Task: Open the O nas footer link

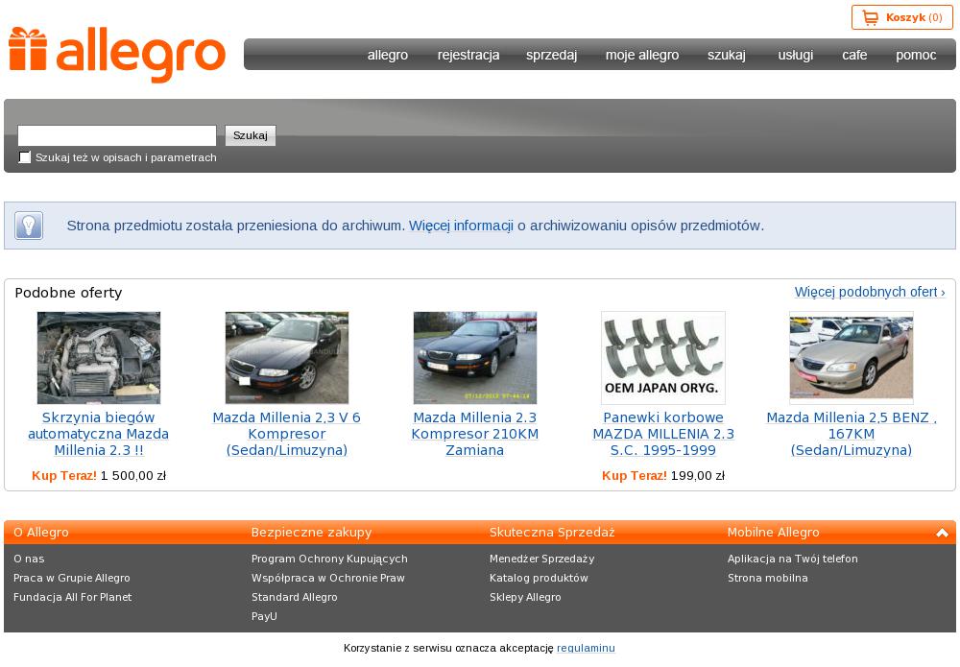Action: click(x=29, y=559)
